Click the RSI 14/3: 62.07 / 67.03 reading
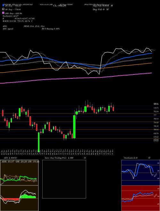Image resolution: width=160 pixels, height=211 pixels. (19, 19)
